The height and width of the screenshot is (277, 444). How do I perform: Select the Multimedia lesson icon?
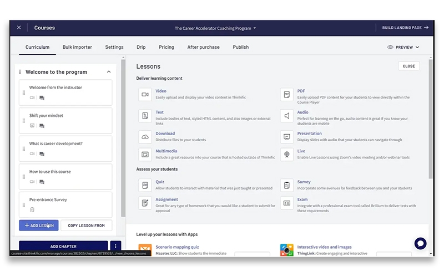tap(145, 155)
